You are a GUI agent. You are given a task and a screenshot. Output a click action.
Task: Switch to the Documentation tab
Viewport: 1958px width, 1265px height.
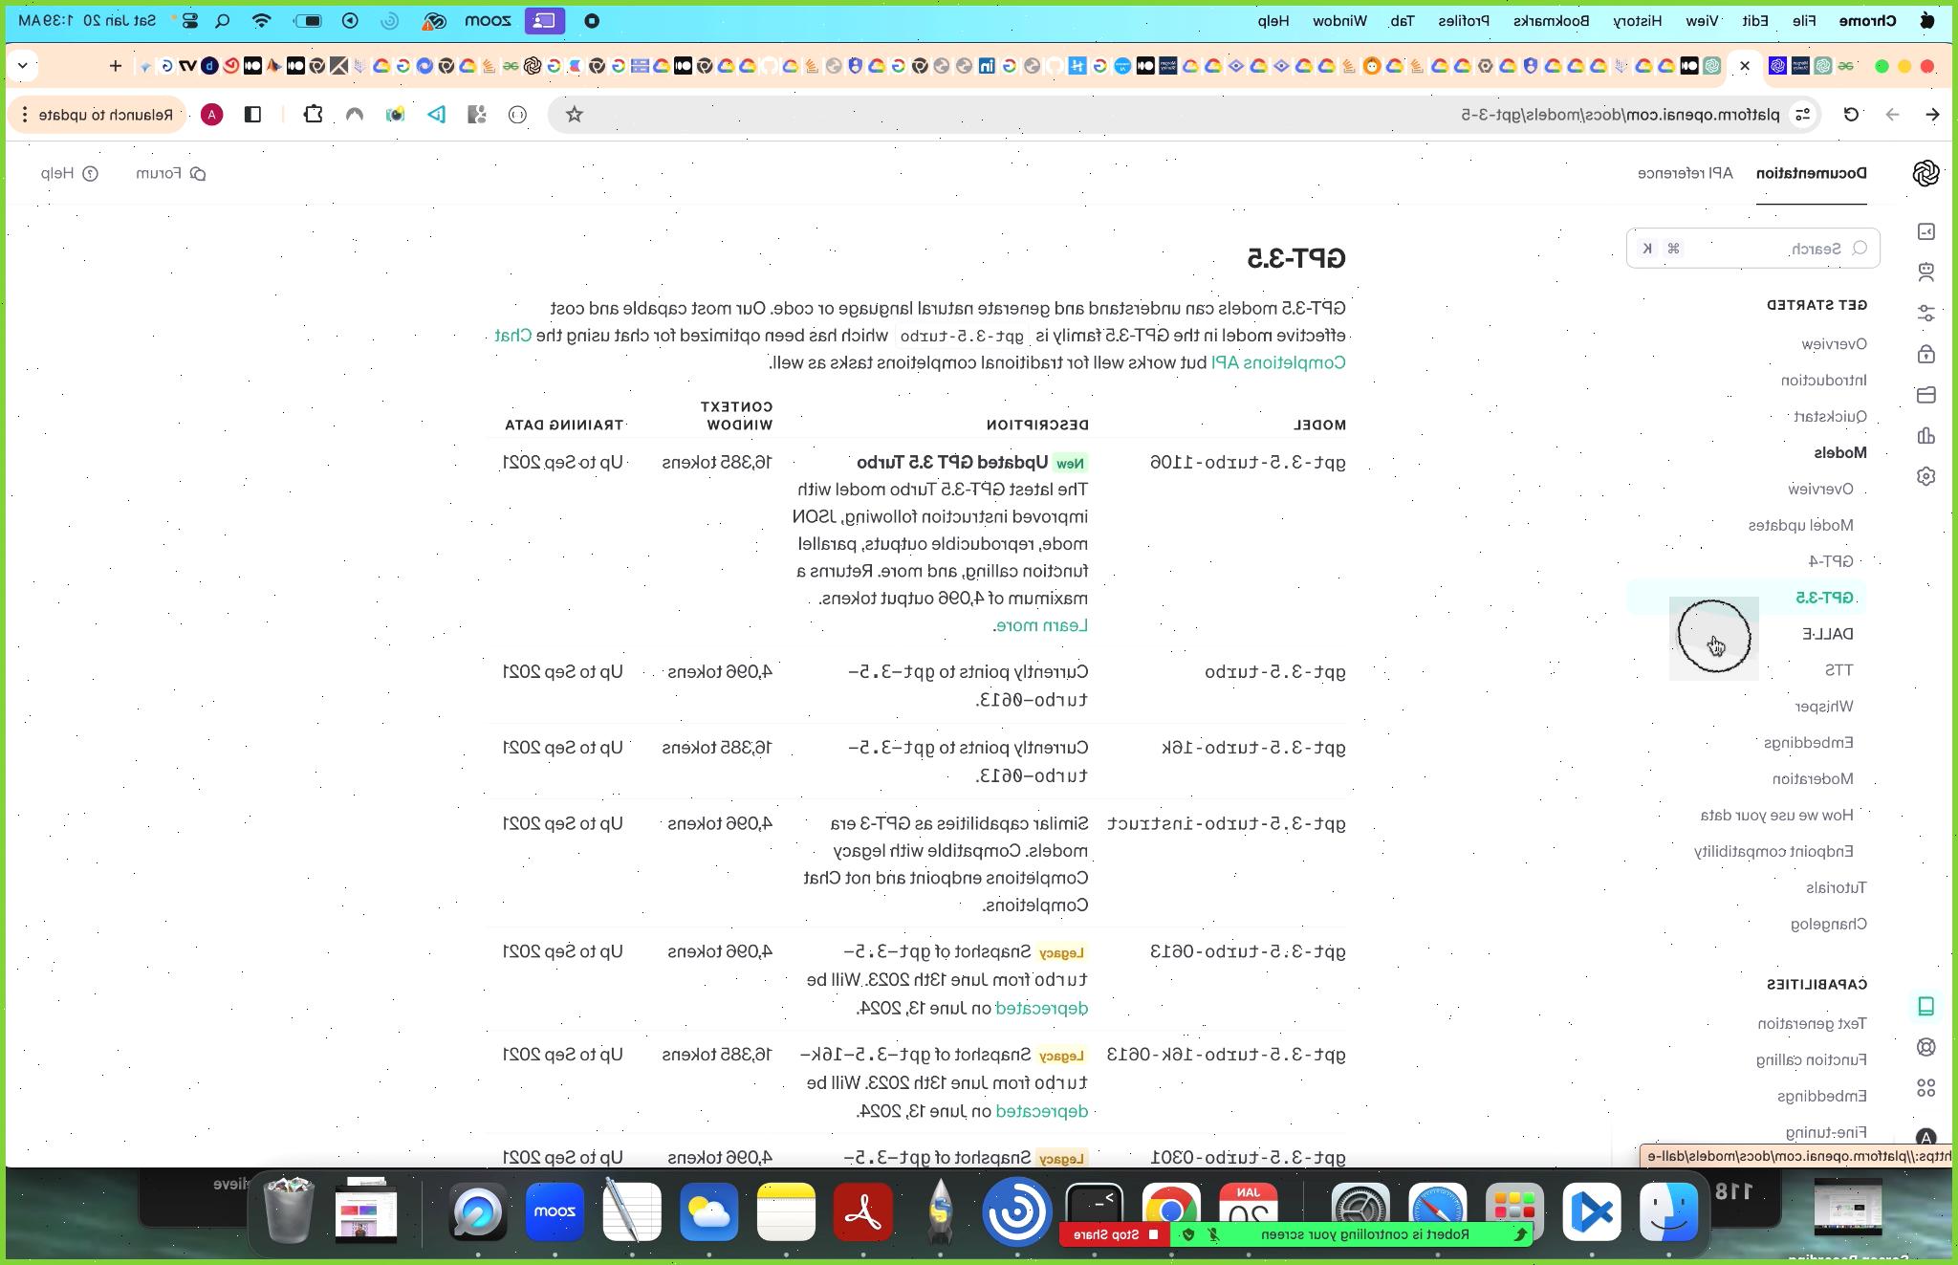click(1812, 173)
